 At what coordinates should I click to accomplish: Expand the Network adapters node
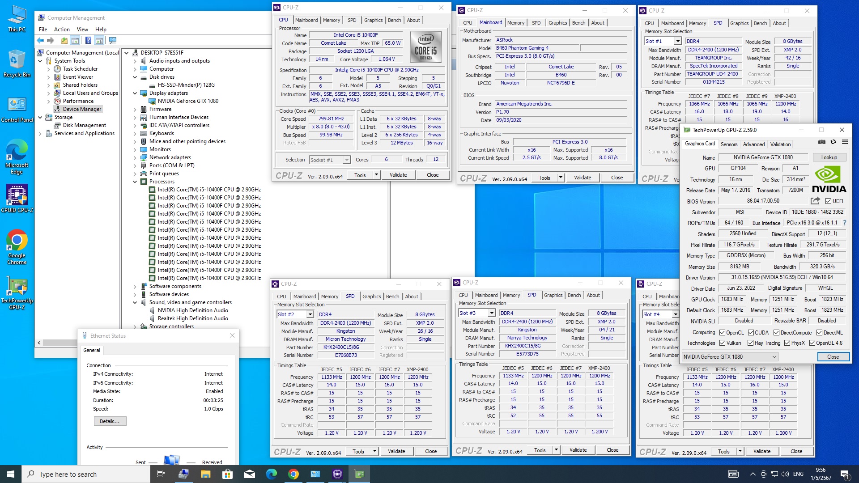point(135,157)
